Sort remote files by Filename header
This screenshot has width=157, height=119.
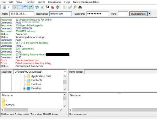75,95
